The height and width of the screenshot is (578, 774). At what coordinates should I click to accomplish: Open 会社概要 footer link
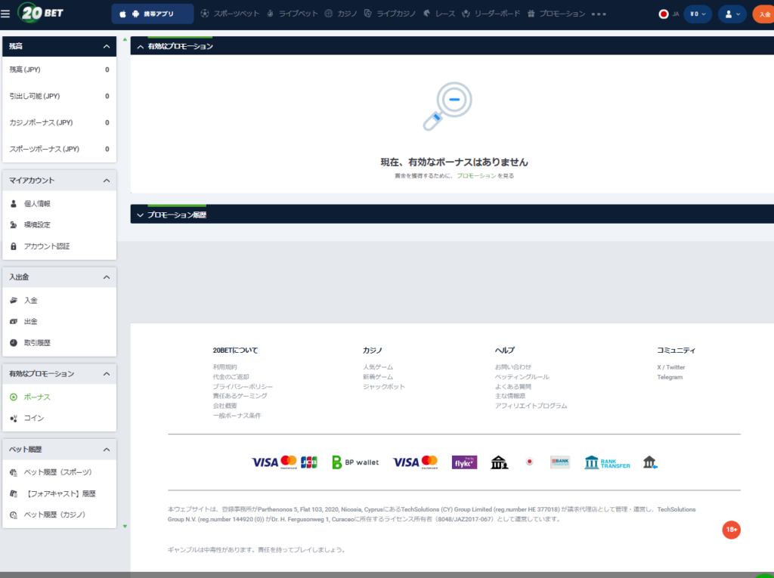(x=224, y=406)
